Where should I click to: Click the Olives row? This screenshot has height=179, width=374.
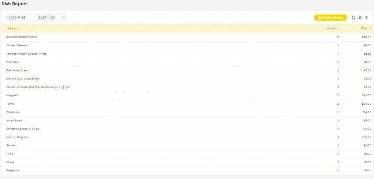coord(187,162)
